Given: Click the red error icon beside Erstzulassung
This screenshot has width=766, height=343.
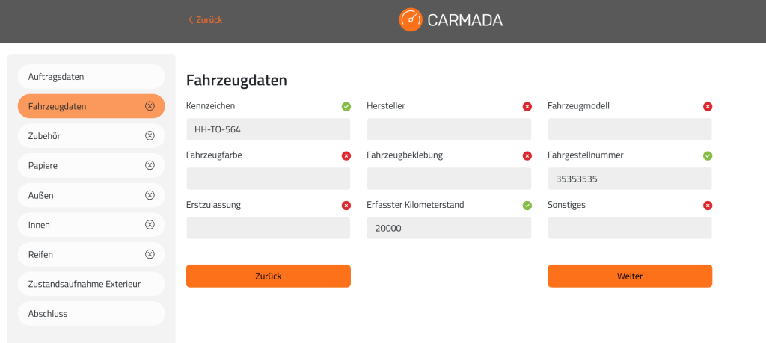Looking at the screenshot, I should (346, 206).
